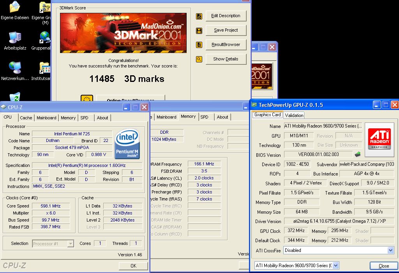Image resolution: width=399 pixels, height=273 pixels.
Task: Click the GPU name field in GPU-Z
Action: 323,126
